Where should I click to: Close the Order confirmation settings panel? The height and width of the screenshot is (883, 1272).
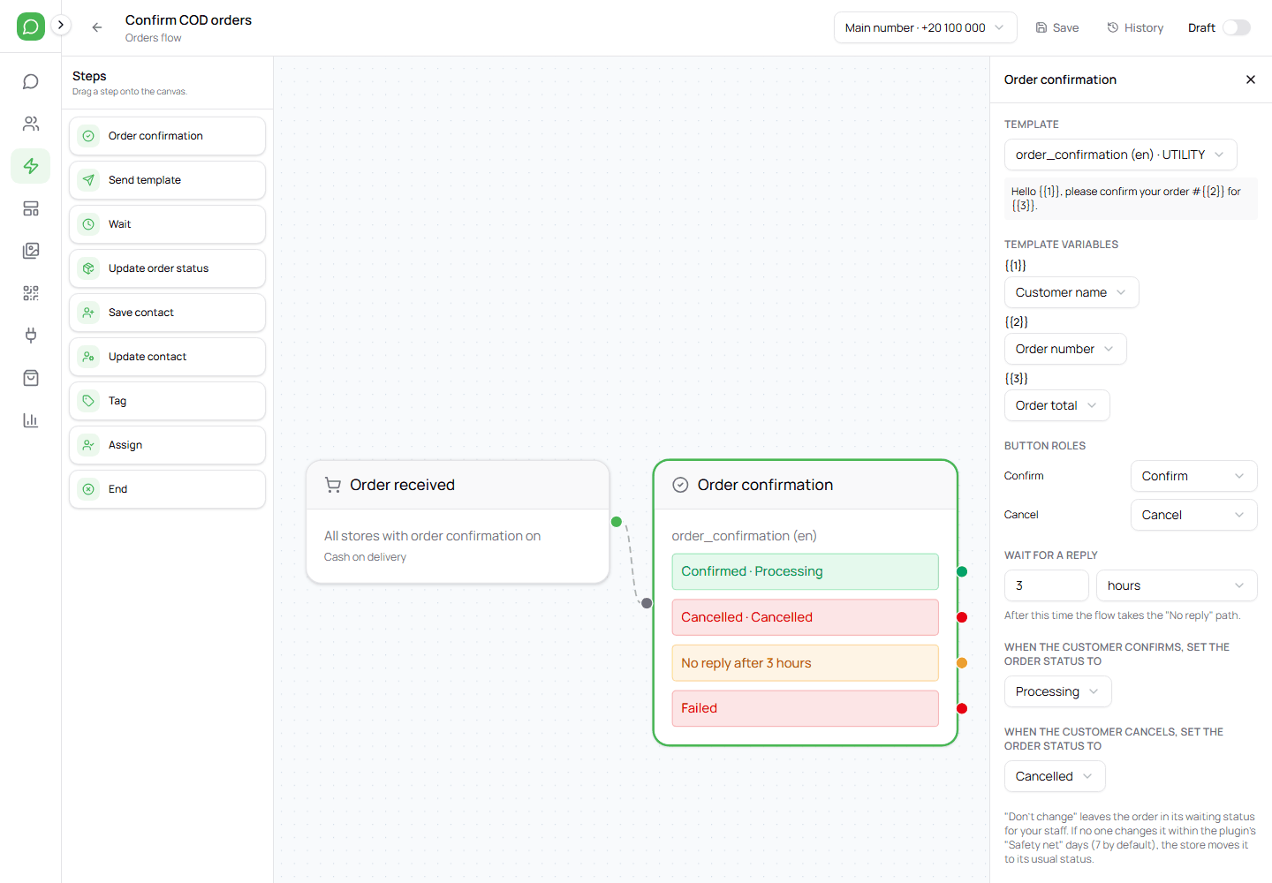coord(1251,79)
